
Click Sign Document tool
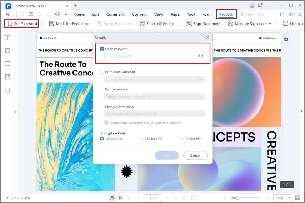tap(204, 24)
